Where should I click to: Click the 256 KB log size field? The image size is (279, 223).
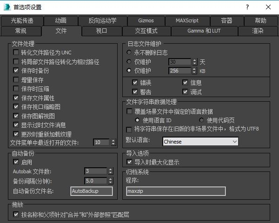point(179,71)
